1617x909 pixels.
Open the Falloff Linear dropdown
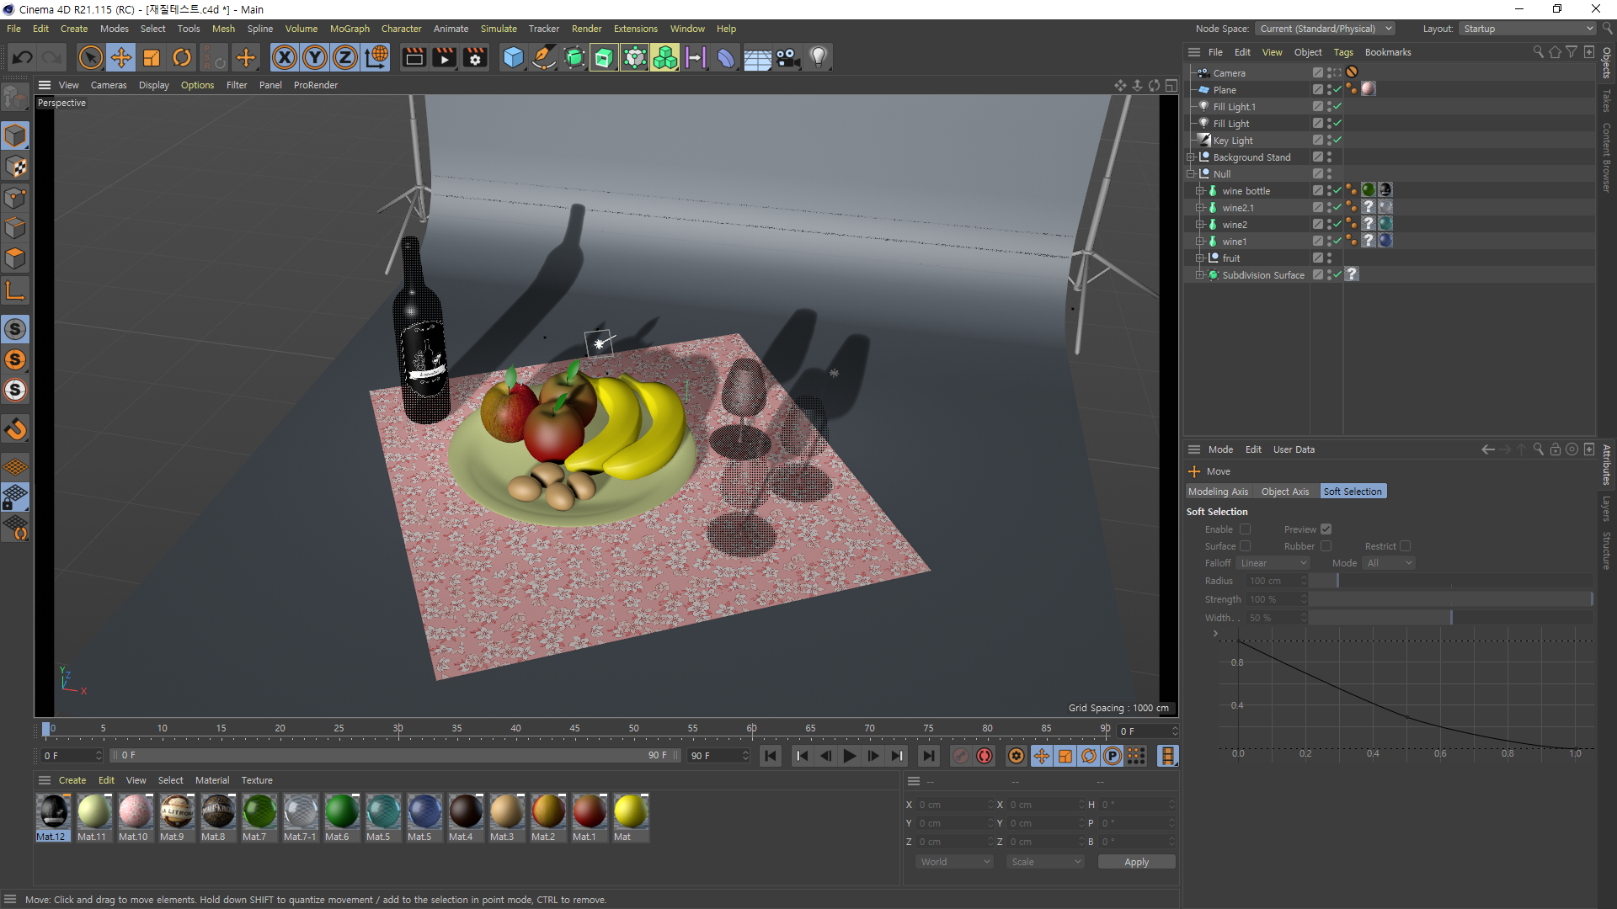[x=1273, y=563]
